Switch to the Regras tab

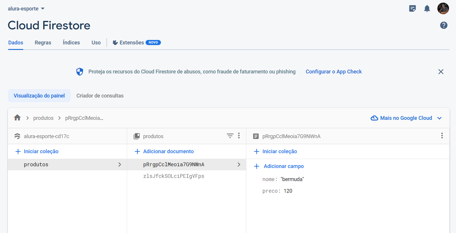click(43, 43)
